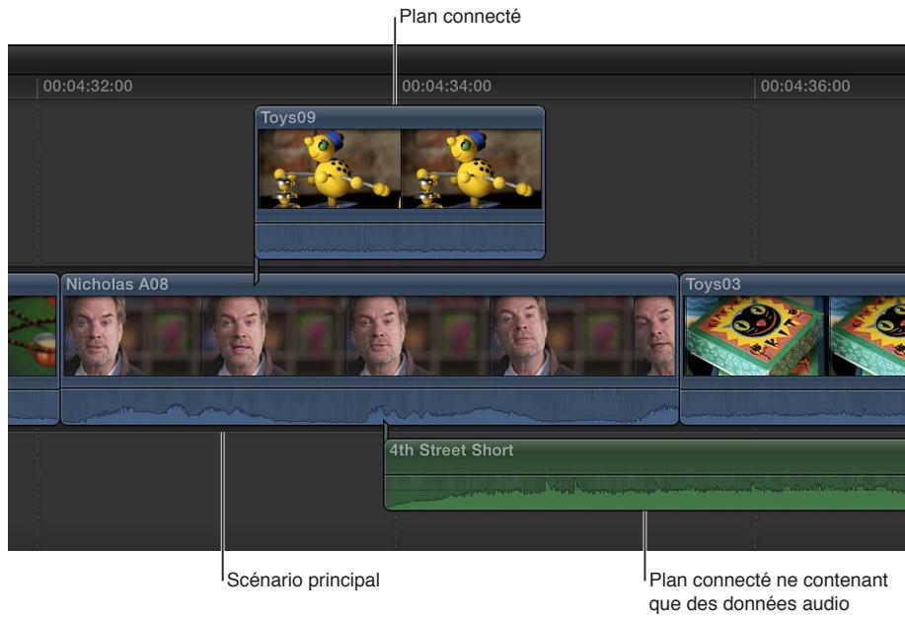
Task: Click the Toys09 connection line to the storyline
Action: click(x=257, y=271)
